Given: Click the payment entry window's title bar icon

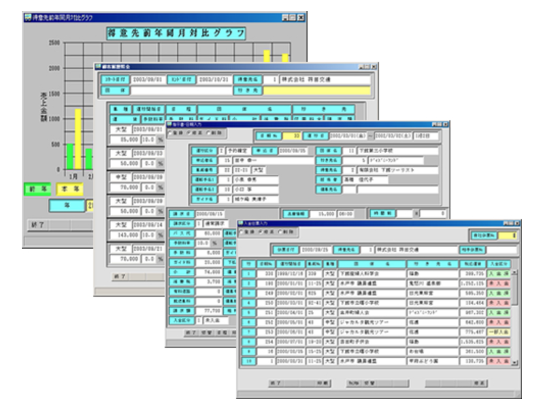Looking at the screenshot, I should tap(242, 223).
